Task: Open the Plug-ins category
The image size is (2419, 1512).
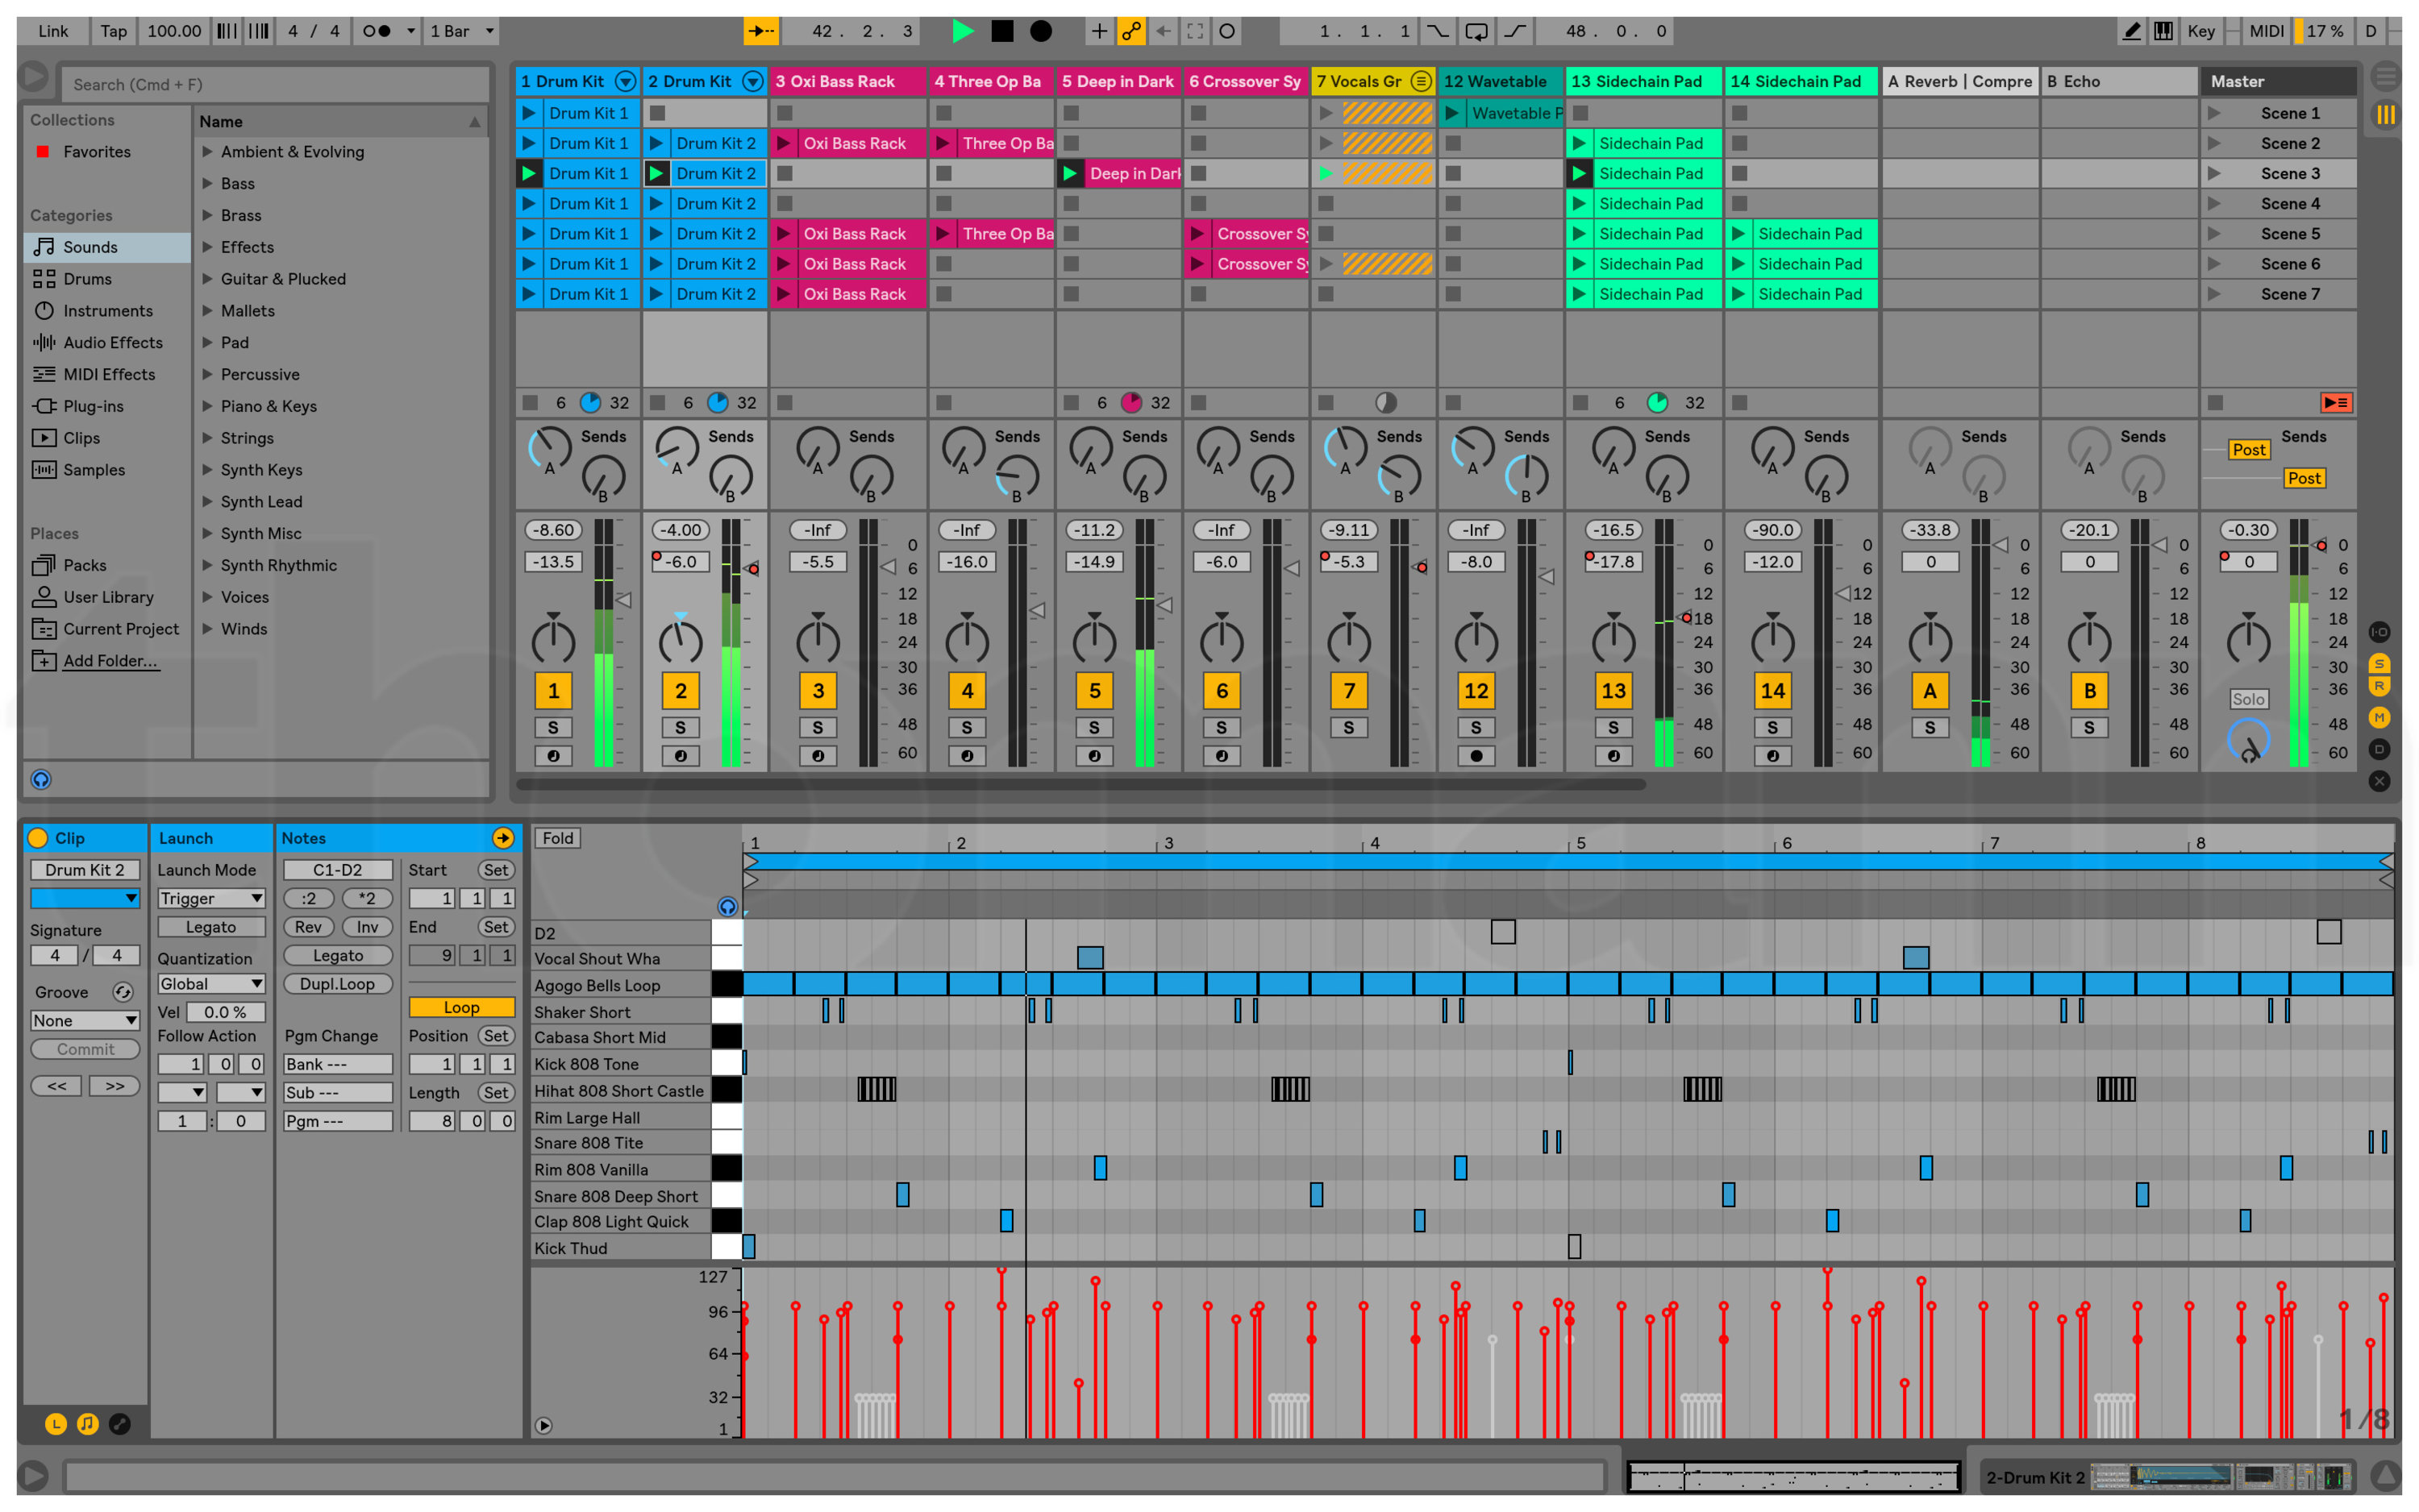Action: point(93,406)
